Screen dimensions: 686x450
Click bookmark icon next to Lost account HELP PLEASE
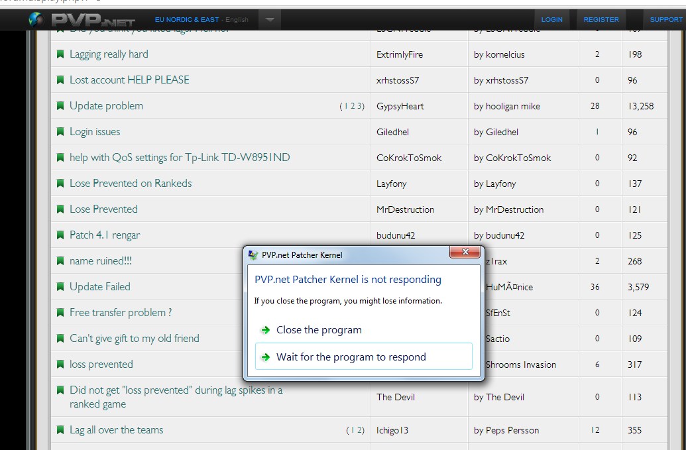tap(60, 80)
